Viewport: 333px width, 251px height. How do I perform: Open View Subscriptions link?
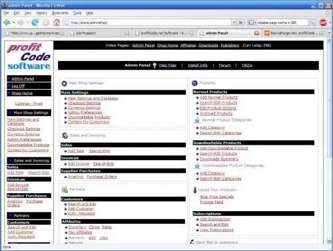pyautogui.click(x=216, y=230)
